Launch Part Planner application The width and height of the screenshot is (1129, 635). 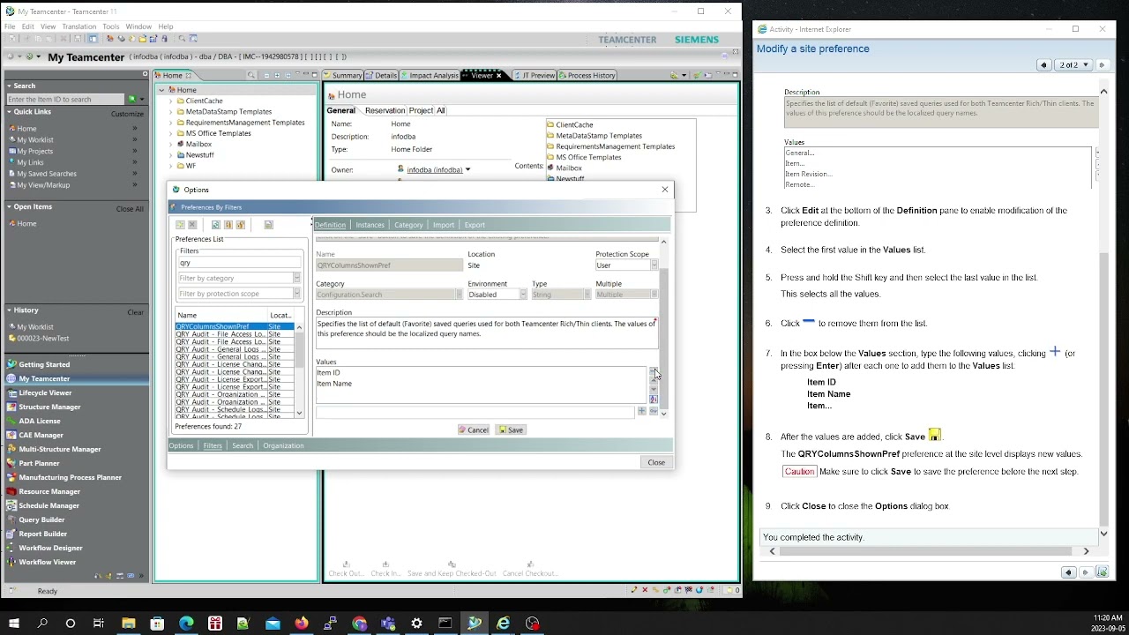click(39, 463)
